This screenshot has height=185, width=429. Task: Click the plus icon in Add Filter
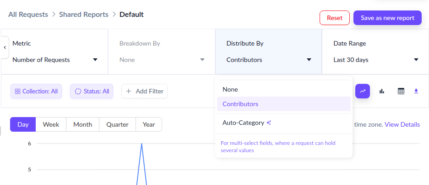(129, 91)
